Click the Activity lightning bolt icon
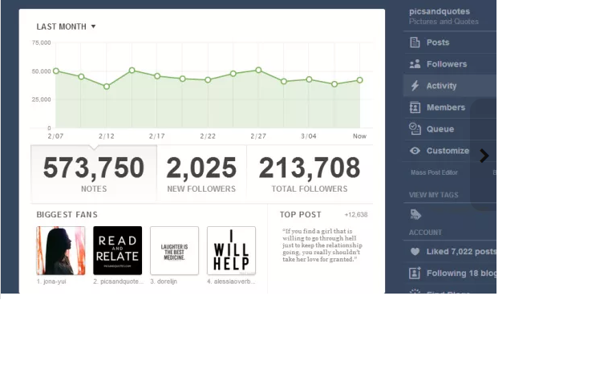Screen dimensions: 616x385 (x=415, y=86)
